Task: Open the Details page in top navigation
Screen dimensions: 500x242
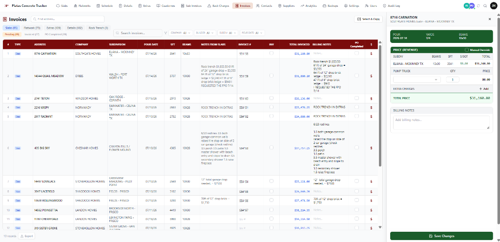Action: click(125, 6)
